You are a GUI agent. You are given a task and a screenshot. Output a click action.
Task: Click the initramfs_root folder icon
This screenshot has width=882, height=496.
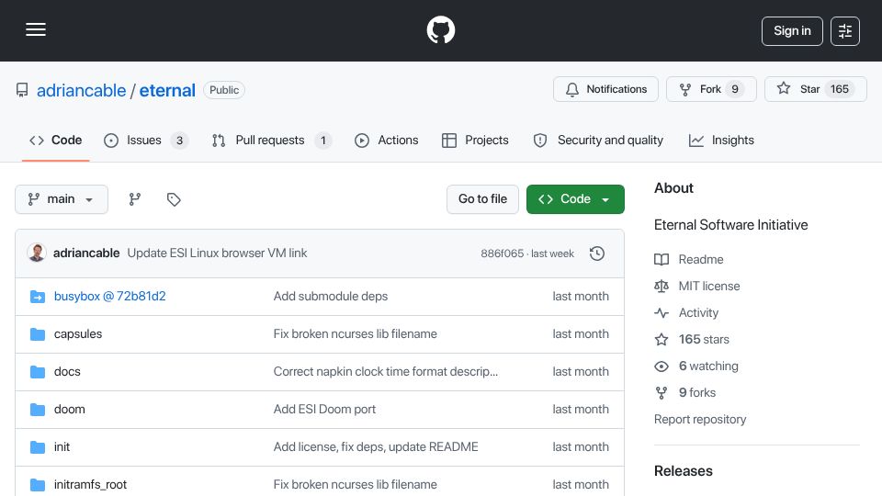[38, 484]
